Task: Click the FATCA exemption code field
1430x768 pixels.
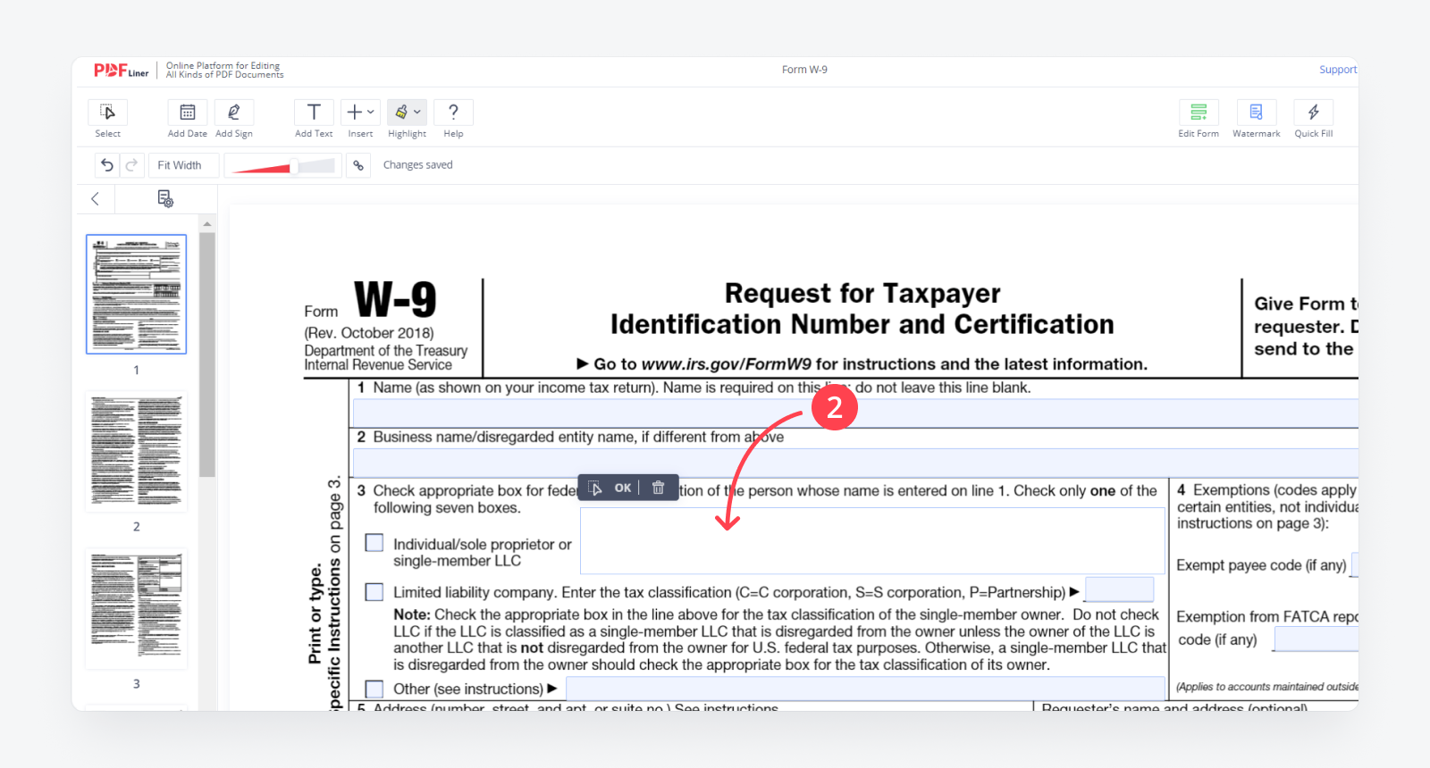Action: (1316, 639)
